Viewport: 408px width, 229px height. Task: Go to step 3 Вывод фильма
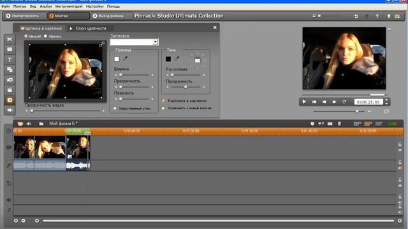coord(112,16)
